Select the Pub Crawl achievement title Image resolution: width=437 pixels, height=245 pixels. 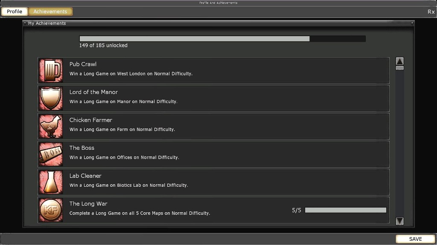tap(83, 64)
